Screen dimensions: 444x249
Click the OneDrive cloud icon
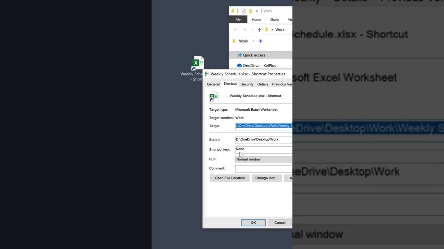239,65
